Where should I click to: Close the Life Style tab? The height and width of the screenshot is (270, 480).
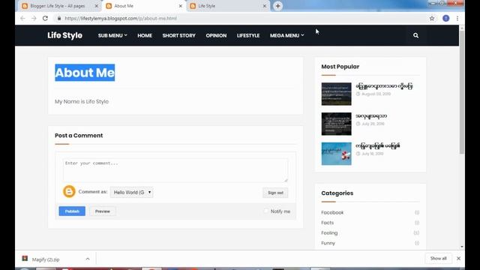265,6
